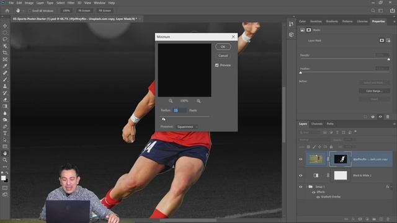Select the History Brush tool
This screenshot has height=223, width=397.
(x=5, y=93)
